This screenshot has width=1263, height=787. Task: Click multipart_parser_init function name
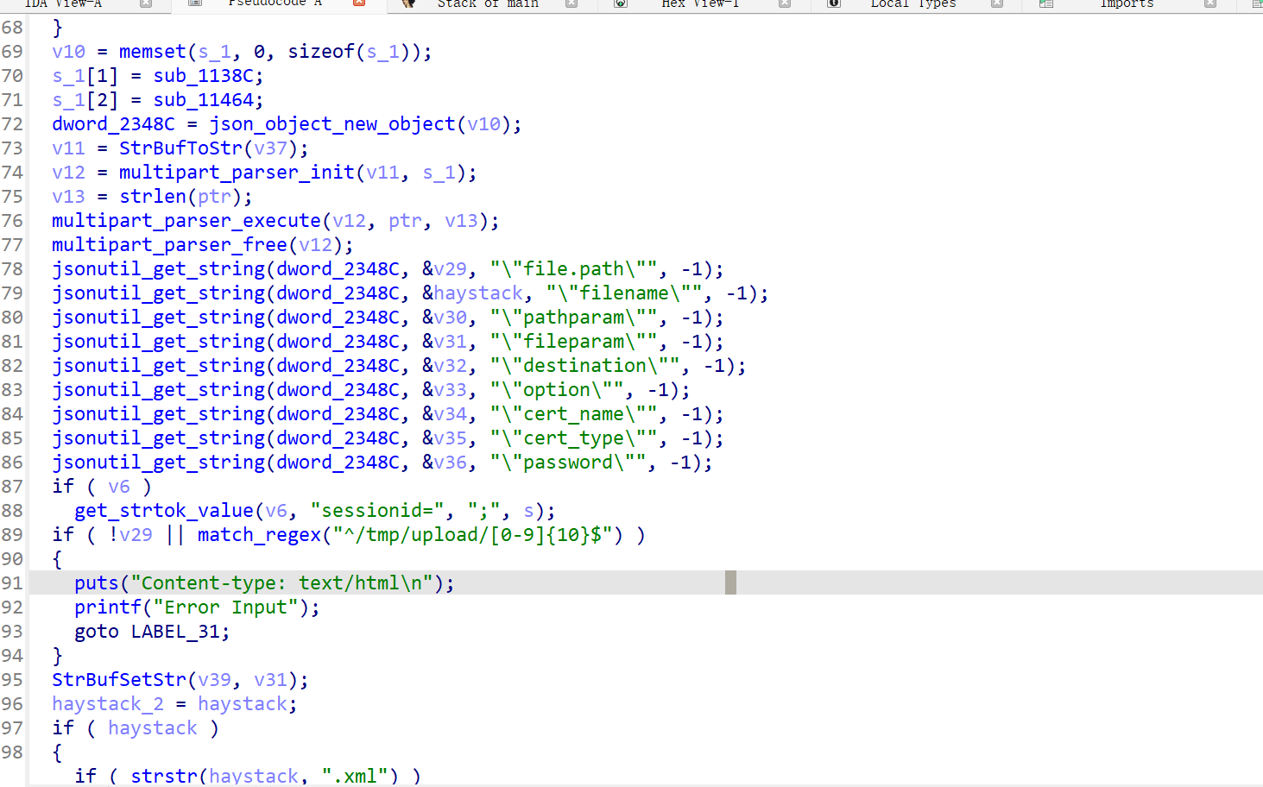(237, 173)
